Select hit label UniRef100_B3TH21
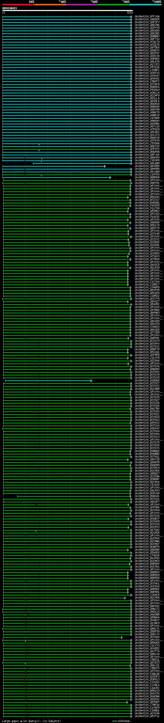Image resolution: width=164 pixels, height=723 pixels. [x=147, y=414]
